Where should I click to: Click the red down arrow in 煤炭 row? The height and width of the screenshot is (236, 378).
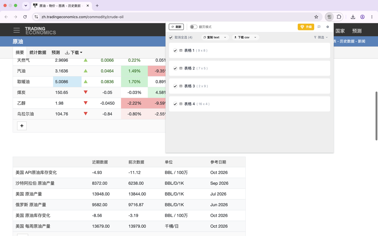coord(86,92)
